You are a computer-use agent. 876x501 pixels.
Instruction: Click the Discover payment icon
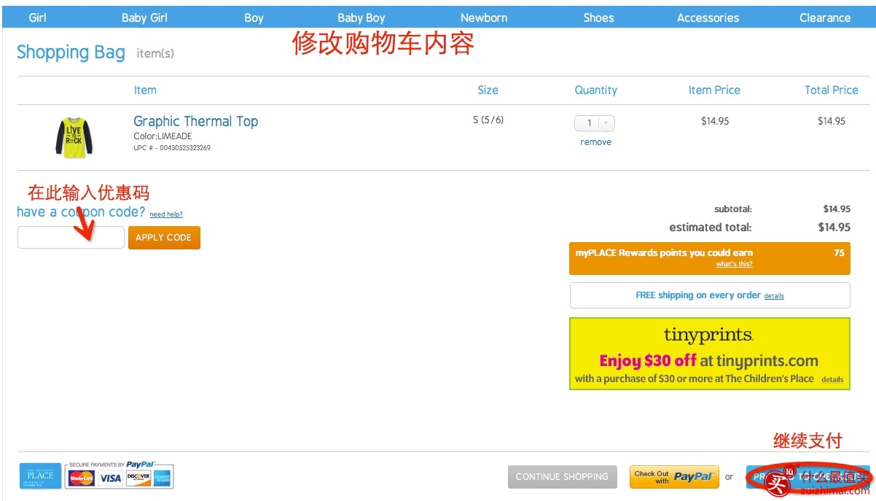click(x=138, y=478)
